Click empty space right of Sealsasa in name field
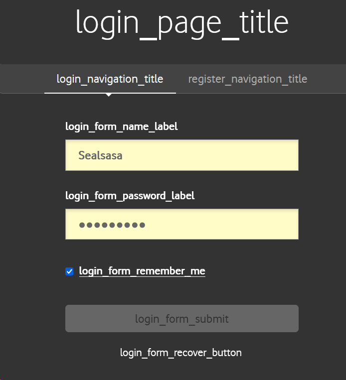346x380 pixels. pos(224,155)
